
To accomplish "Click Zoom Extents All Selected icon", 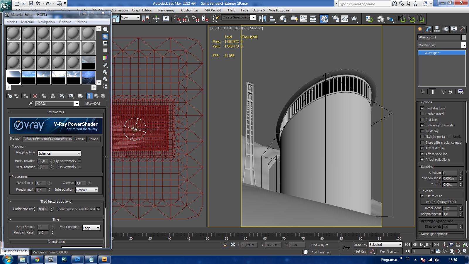I will click(x=465, y=245).
